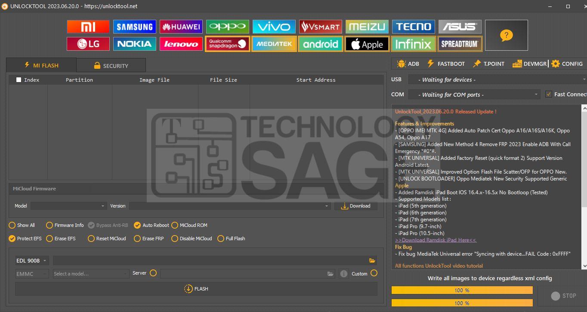Open the Select a model dropdown
This screenshot has height=312, width=587.
[x=91, y=274]
